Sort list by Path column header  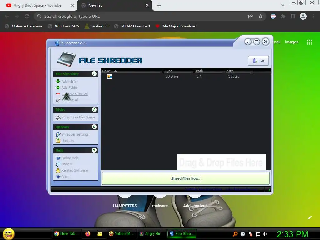pos(209,71)
